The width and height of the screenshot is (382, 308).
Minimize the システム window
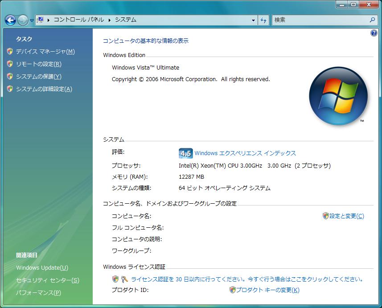coord(341,4)
